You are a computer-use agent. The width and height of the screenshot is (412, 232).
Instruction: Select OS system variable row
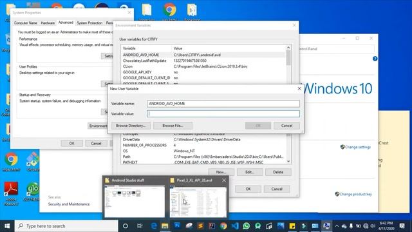pyautogui.click(x=203, y=151)
